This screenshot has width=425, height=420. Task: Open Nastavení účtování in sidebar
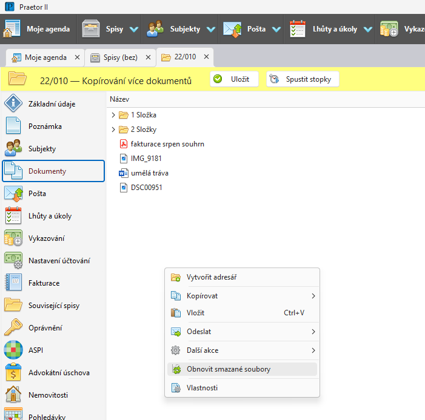pyautogui.click(x=53, y=261)
